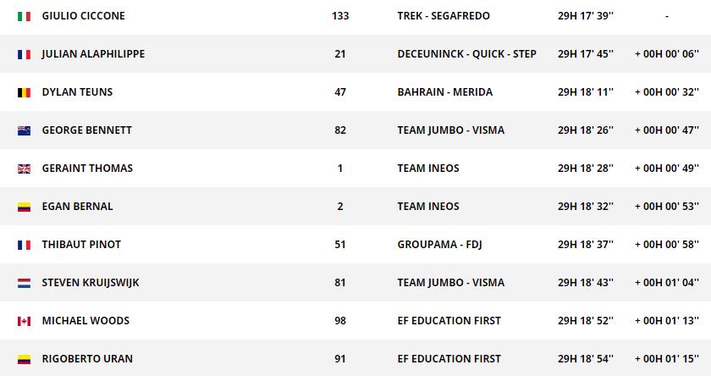The height and width of the screenshot is (376, 711).
Task: Open the Deceuninck - Quick - Step team
Action: click(x=466, y=54)
